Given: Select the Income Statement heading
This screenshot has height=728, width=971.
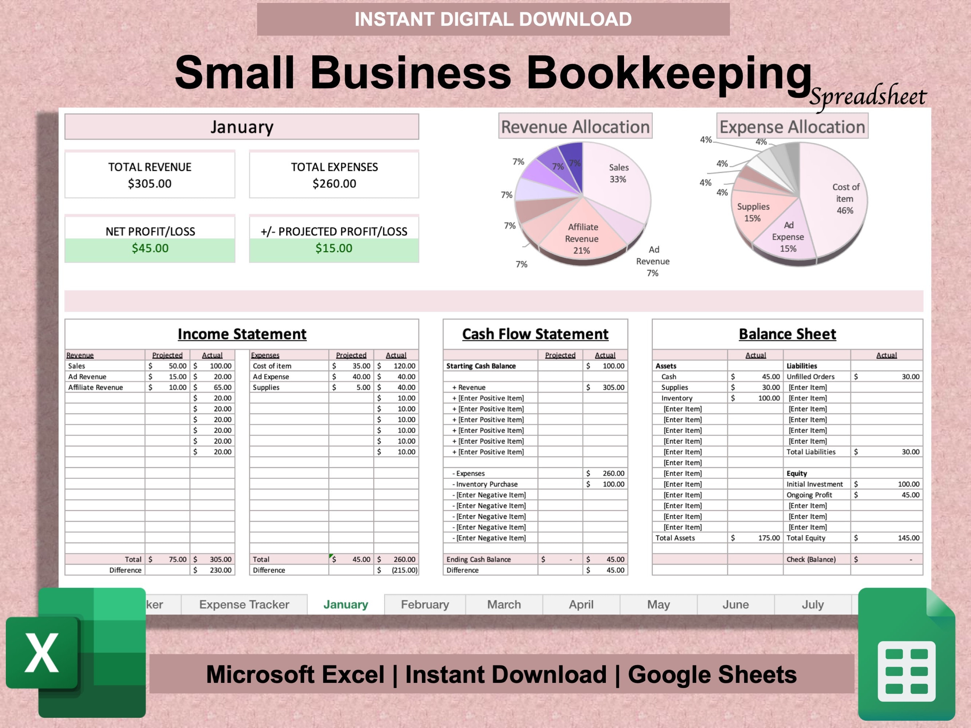Looking at the screenshot, I should [x=242, y=334].
